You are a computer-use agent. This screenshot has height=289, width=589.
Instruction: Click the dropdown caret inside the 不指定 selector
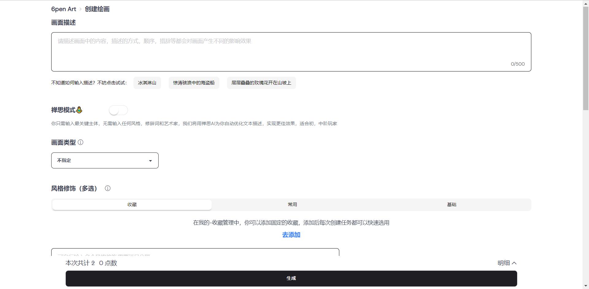150,160
